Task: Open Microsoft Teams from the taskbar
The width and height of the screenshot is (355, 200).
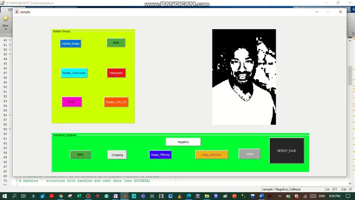Action: [143, 196]
